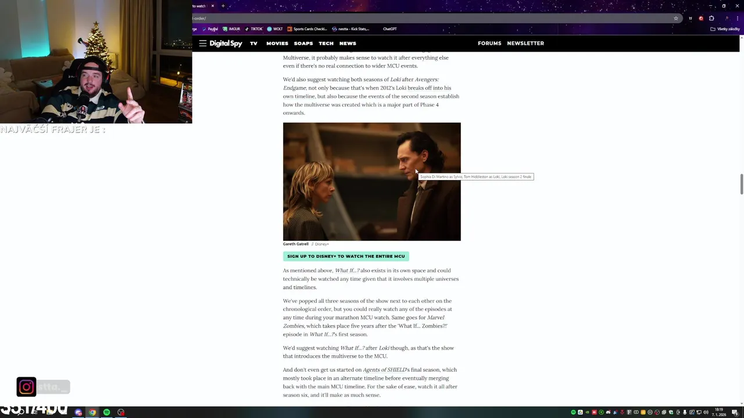This screenshot has height=418, width=744.
Task: Open the TV section in navigation
Action: [x=253, y=44]
